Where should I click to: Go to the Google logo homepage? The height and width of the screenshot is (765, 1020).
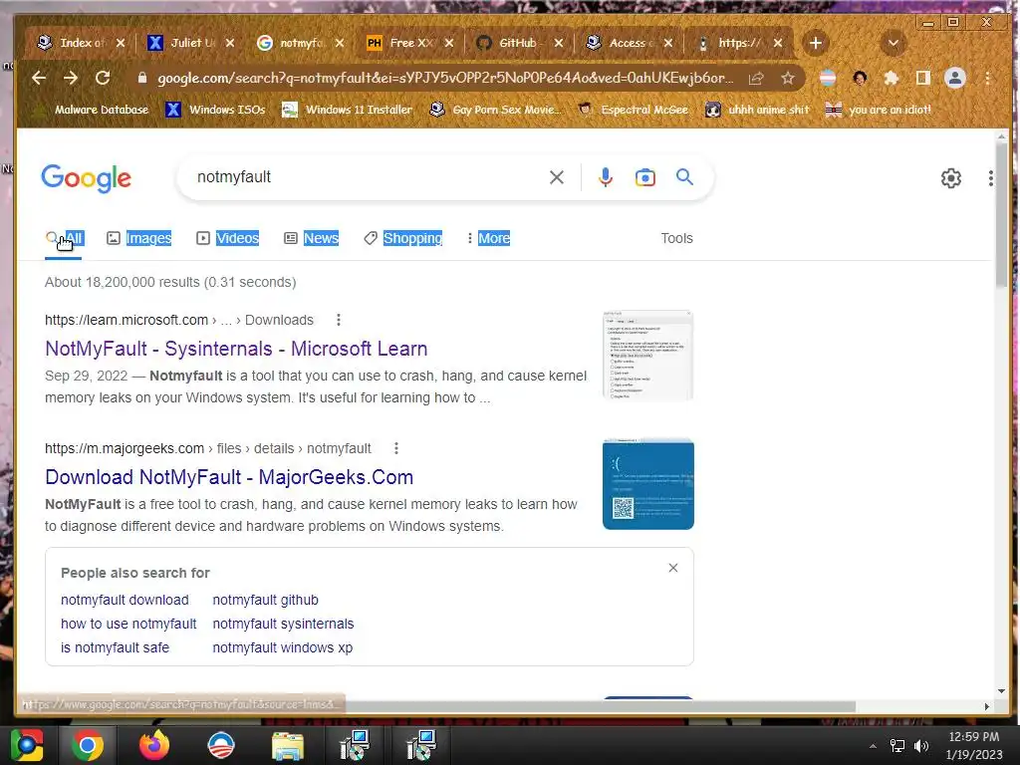coord(86,178)
